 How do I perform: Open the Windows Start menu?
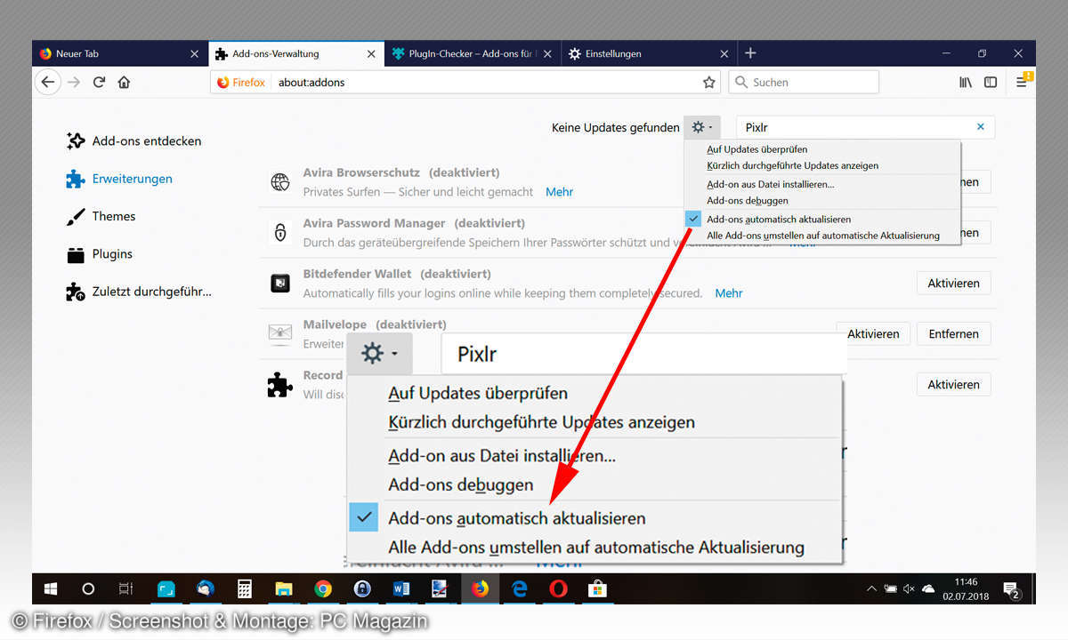51,588
